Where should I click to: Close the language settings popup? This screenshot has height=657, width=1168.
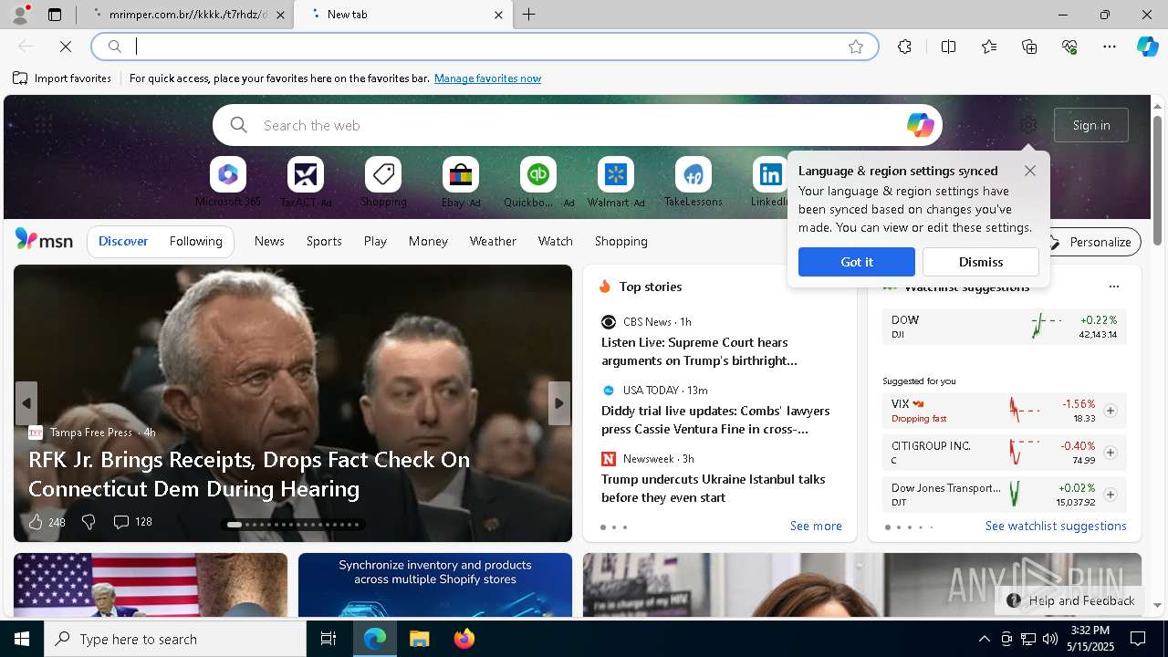pyautogui.click(x=1030, y=171)
